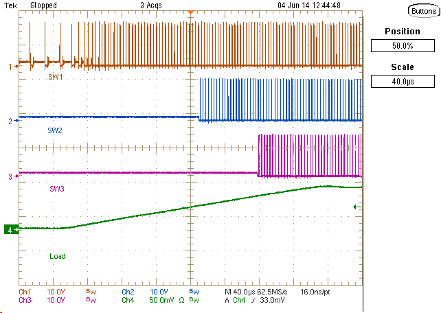Click the Ch2 10.0V readout
This screenshot has width=441, height=313.
(x=144, y=292)
